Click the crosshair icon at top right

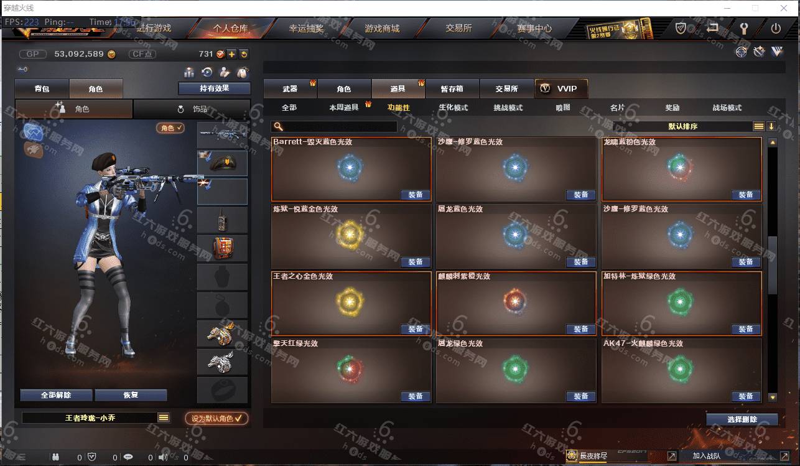pyautogui.click(x=741, y=52)
